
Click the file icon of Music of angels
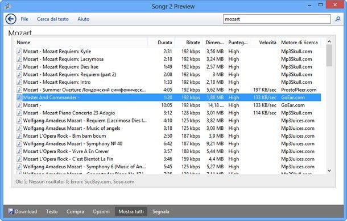19,128
